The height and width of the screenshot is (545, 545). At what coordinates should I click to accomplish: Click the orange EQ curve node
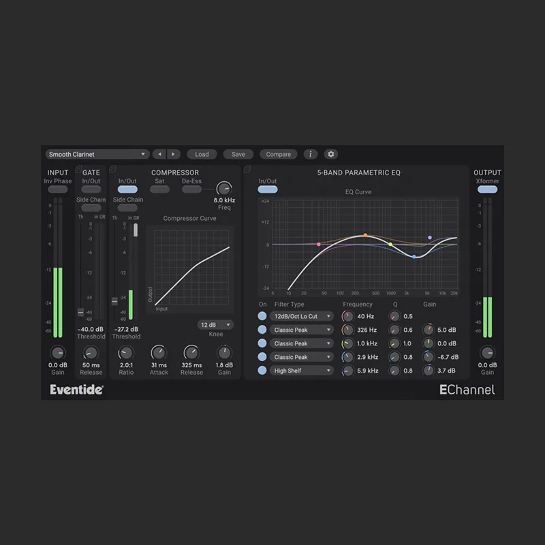point(365,235)
